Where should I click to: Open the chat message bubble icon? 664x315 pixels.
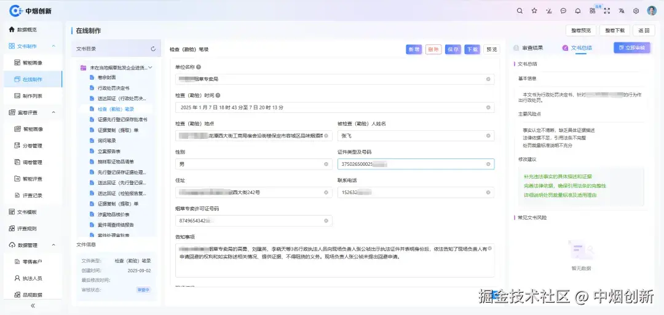click(x=563, y=11)
